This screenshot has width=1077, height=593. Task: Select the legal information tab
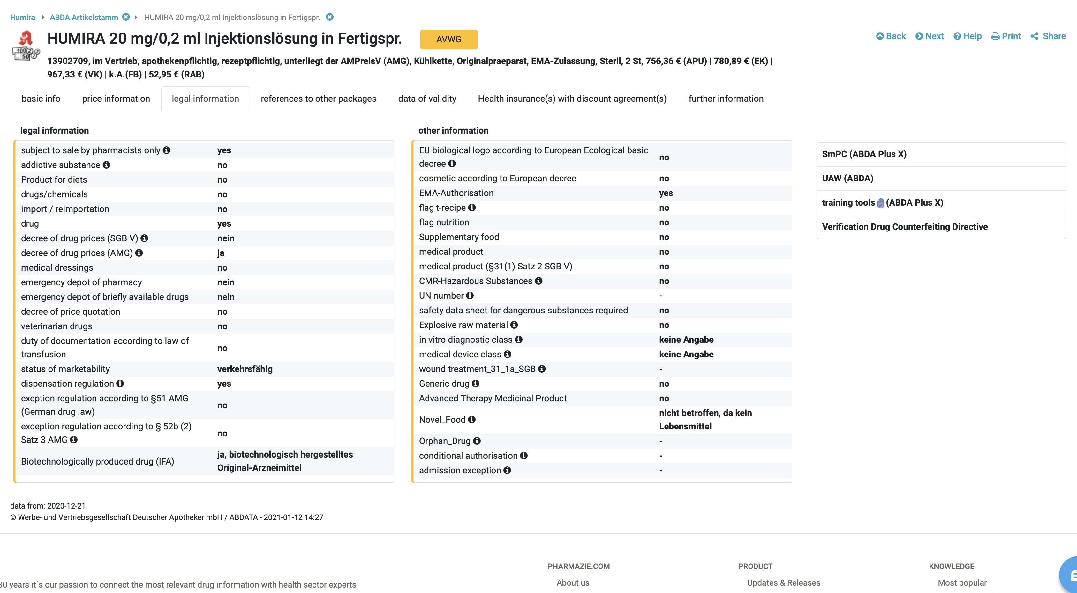(205, 99)
